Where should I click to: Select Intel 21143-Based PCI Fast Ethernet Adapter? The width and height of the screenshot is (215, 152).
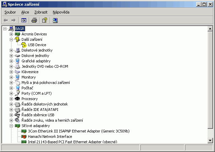coord(73,142)
